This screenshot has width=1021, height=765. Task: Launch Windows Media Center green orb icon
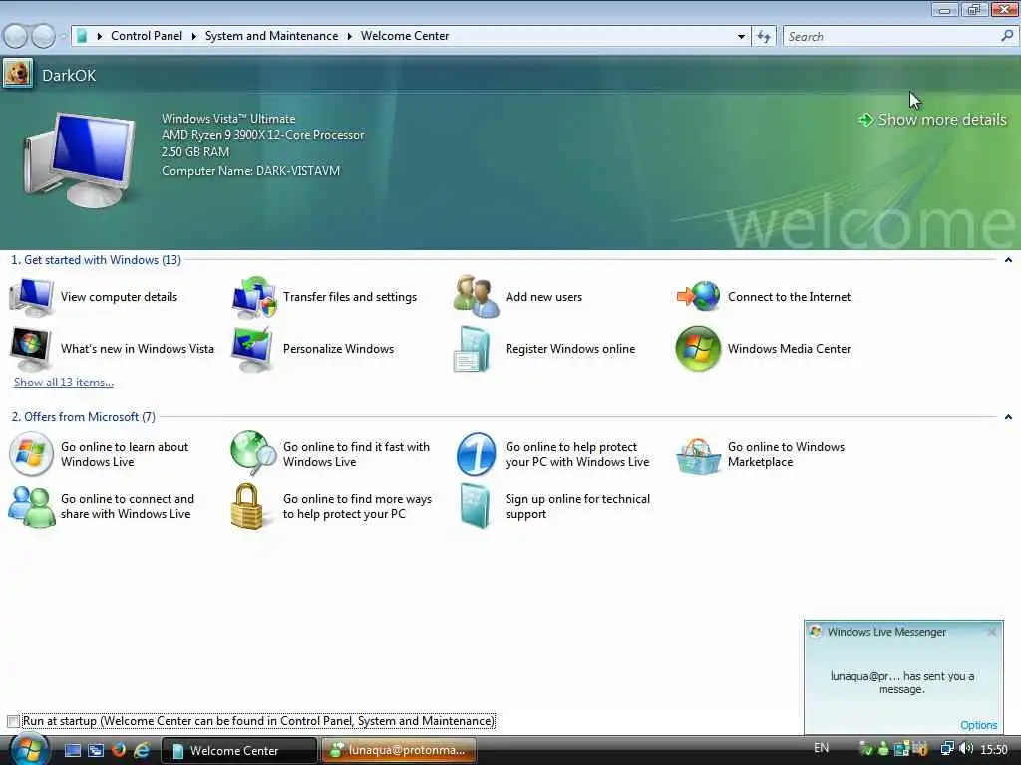point(698,349)
